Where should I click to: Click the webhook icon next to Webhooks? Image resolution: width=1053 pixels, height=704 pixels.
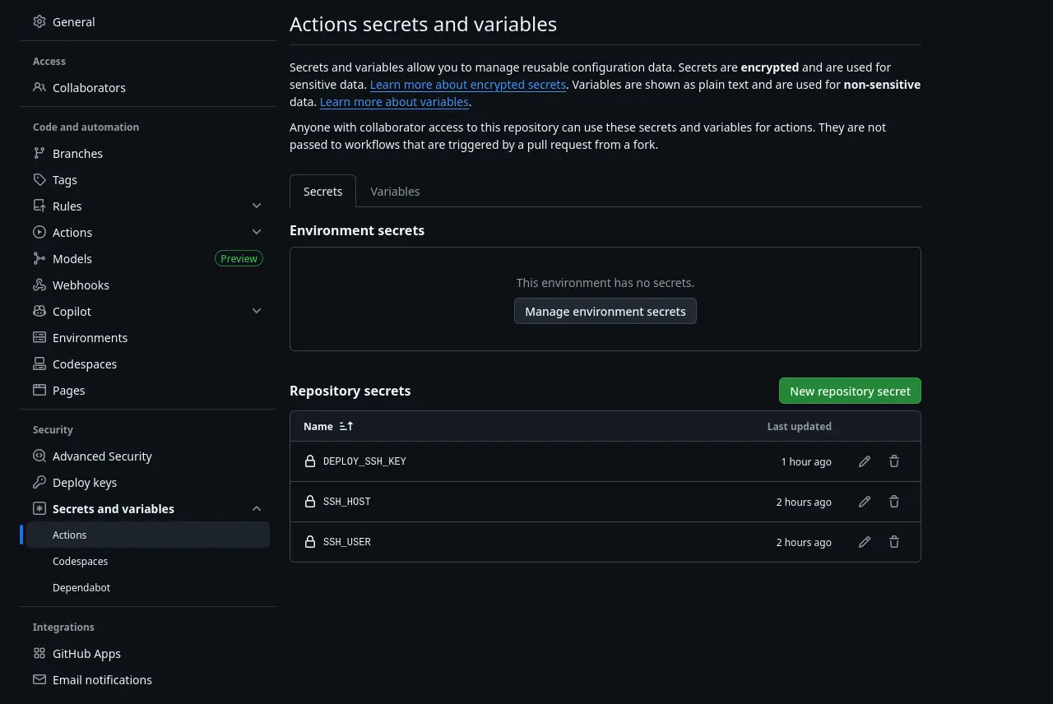(39, 285)
